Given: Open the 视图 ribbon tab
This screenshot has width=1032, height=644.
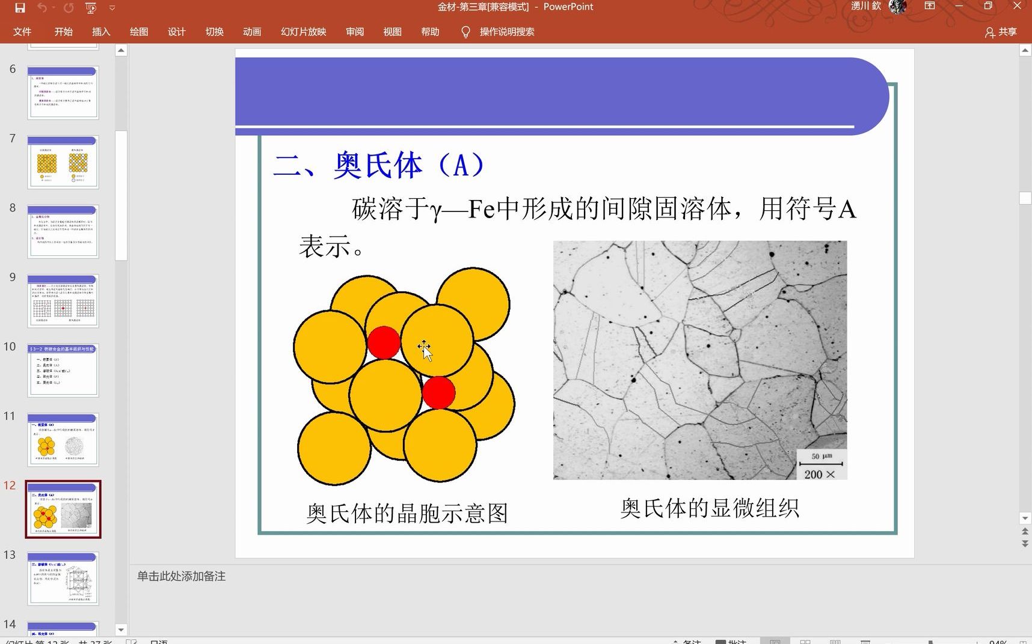Looking at the screenshot, I should click(x=393, y=32).
